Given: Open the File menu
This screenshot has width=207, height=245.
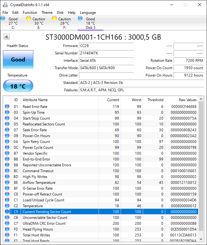Looking at the screenshot, I should (x=5, y=13).
